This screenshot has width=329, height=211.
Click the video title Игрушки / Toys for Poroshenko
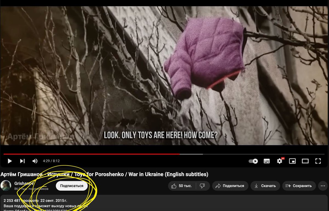click(104, 174)
